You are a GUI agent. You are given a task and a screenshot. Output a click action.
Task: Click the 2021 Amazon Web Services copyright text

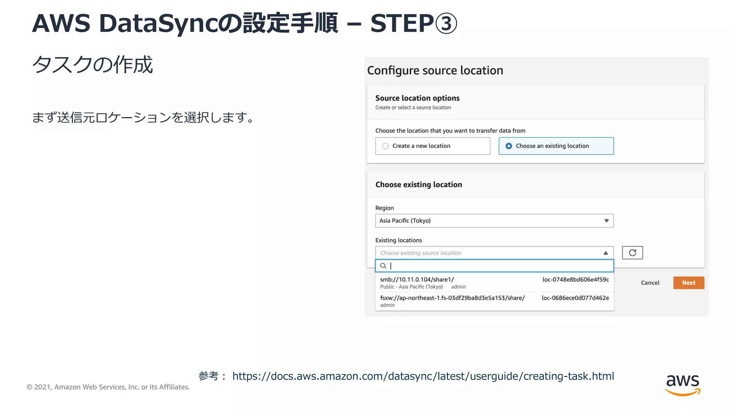(x=108, y=387)
